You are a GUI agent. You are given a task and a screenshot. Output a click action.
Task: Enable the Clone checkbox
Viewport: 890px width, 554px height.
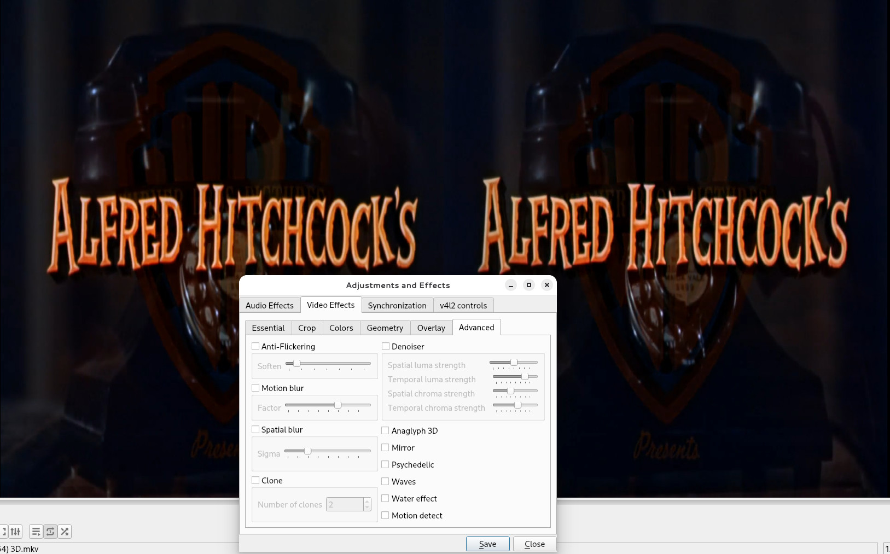pos(255,480)
